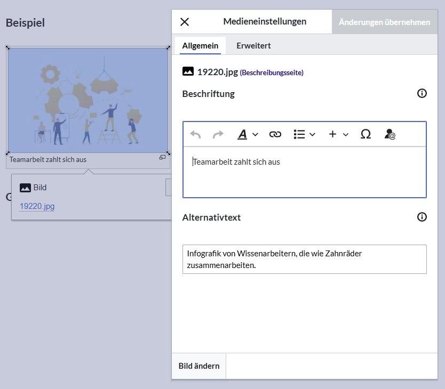
Task: Close the Medieneinstellungen dialog with X
Action: click(185, 22)
